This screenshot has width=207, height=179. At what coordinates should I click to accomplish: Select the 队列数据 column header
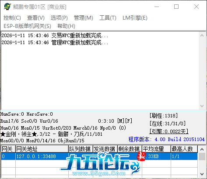coord(81,149)
